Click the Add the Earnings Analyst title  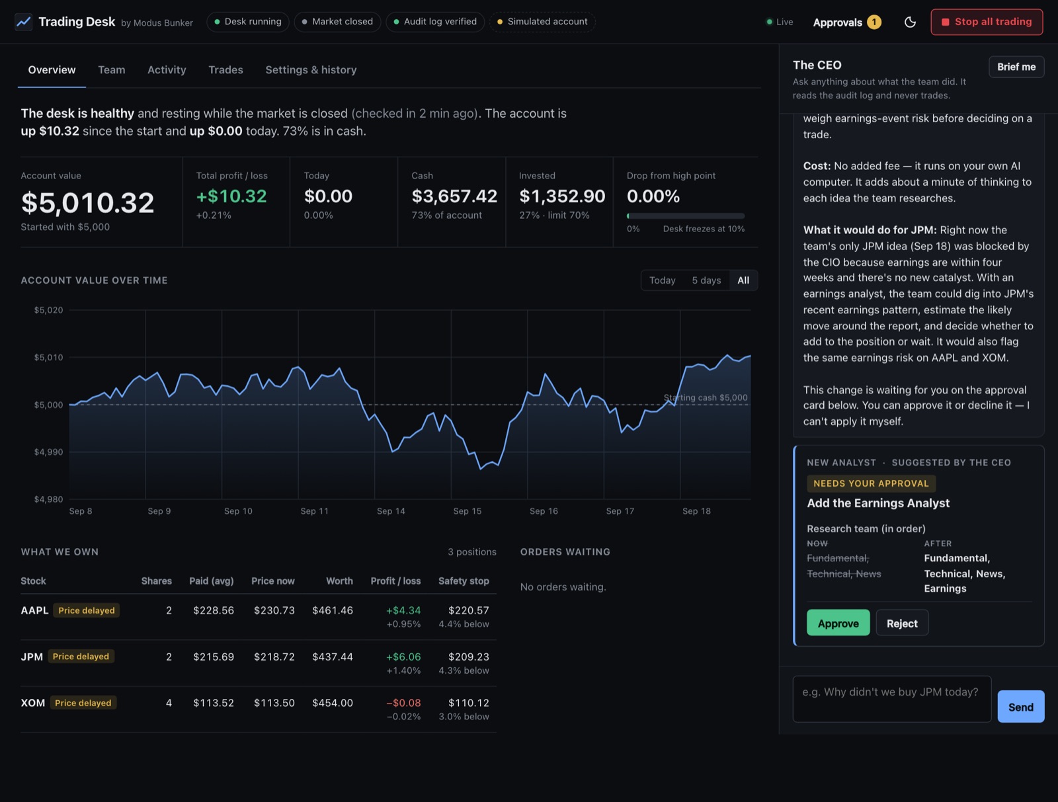(x=878, y=503)
